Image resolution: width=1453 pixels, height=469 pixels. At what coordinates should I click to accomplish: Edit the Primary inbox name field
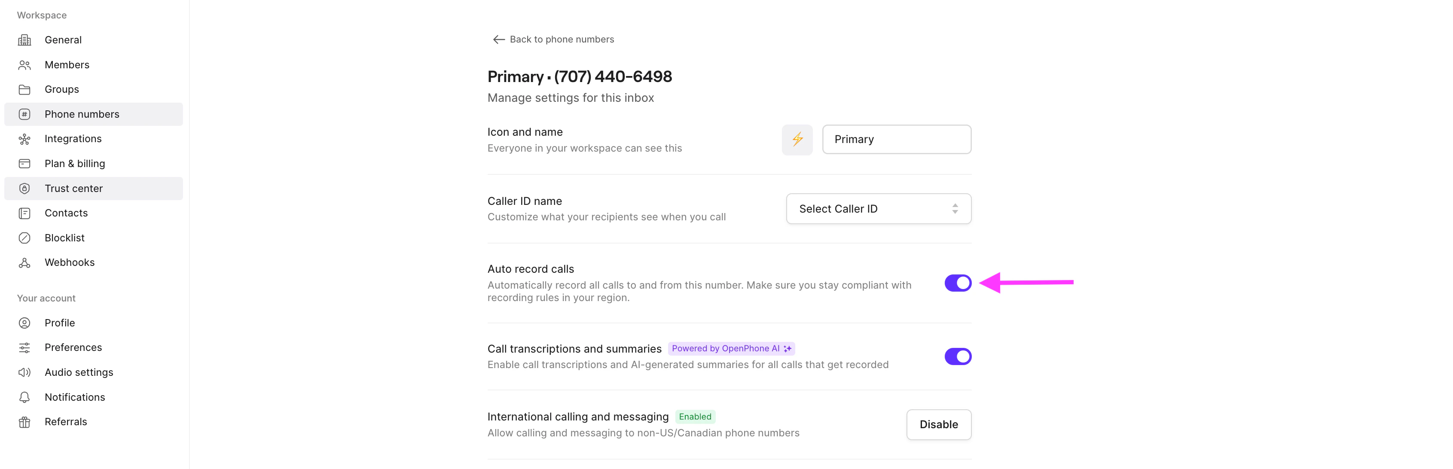click(896, 139)
